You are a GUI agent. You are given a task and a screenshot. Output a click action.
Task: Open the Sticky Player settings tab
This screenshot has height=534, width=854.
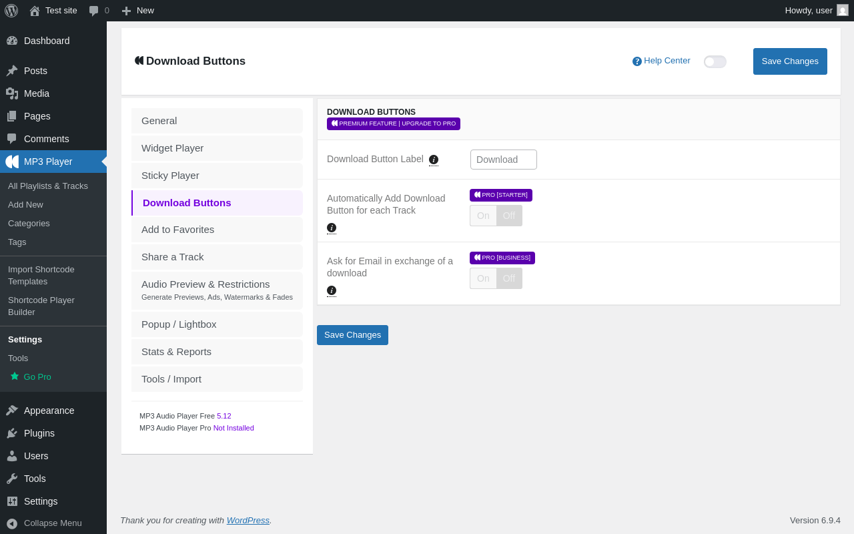click(217, 176)
